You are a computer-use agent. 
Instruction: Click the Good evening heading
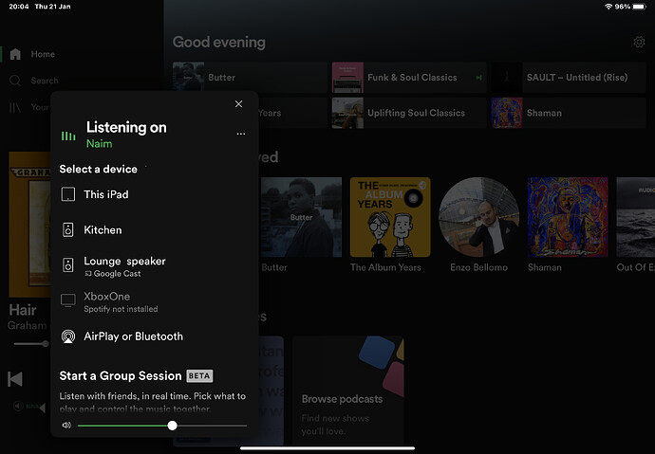click(x=219, y=42)
